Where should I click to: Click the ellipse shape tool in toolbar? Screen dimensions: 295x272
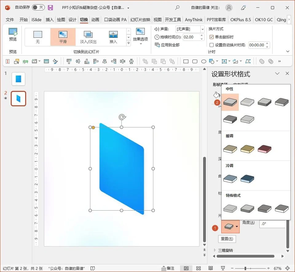click(x=203, y=61)
